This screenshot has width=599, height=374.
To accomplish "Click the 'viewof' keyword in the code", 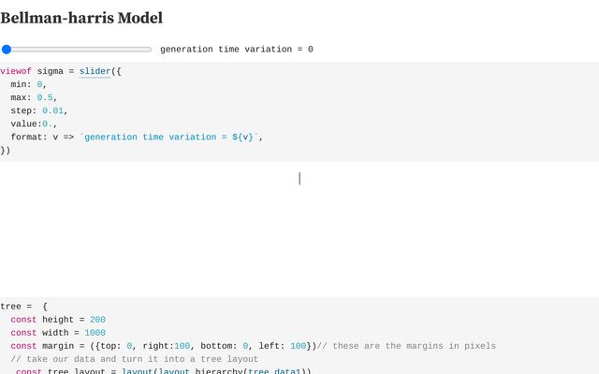I will click(16, 71).
